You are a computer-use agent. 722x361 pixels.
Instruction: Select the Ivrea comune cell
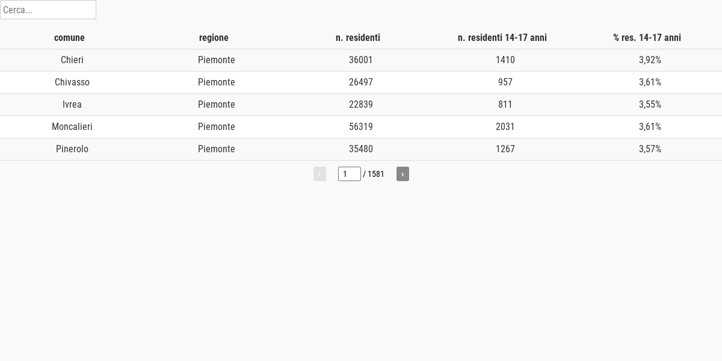pos(72,105)
